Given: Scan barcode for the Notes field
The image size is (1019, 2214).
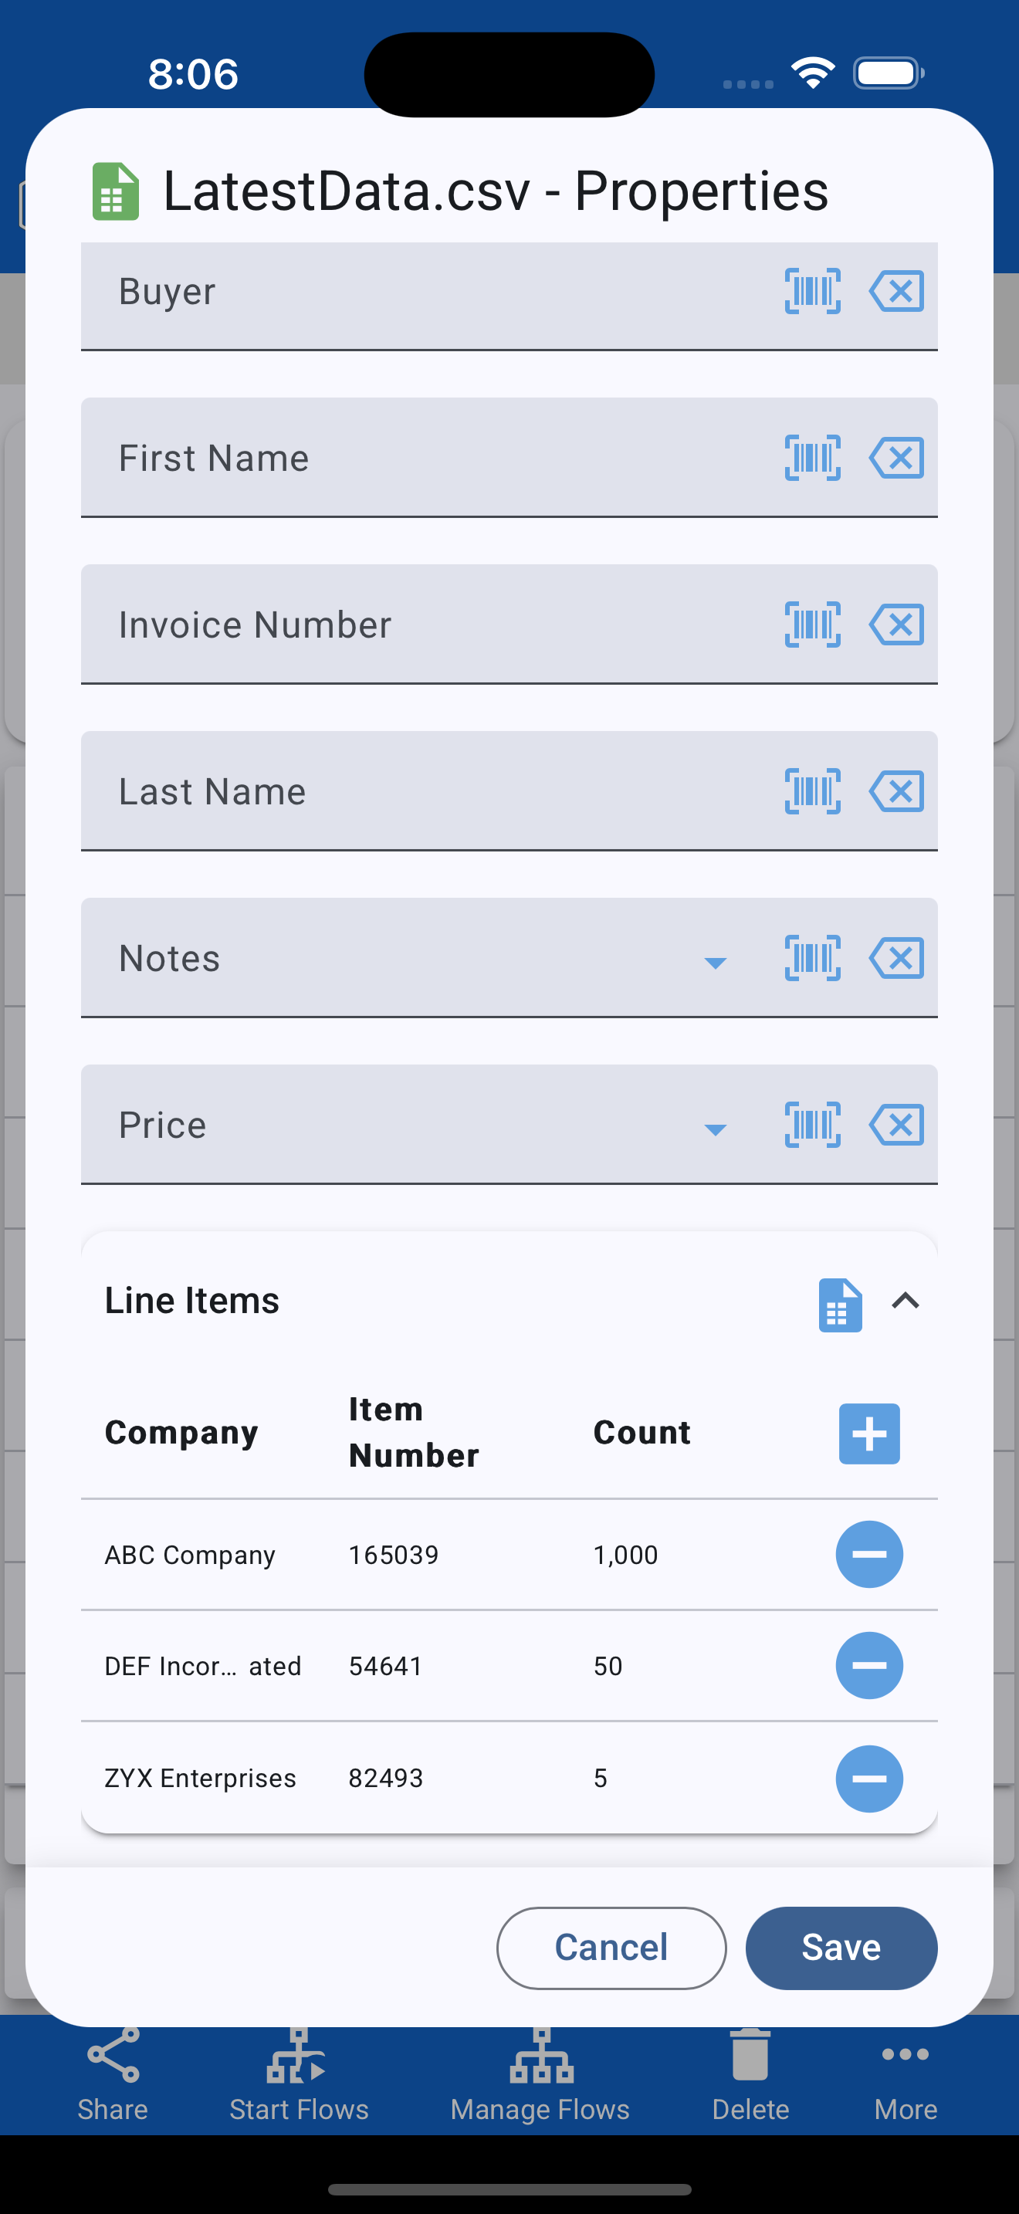Looking at the screenshot, I should click(x=812, y=957).
